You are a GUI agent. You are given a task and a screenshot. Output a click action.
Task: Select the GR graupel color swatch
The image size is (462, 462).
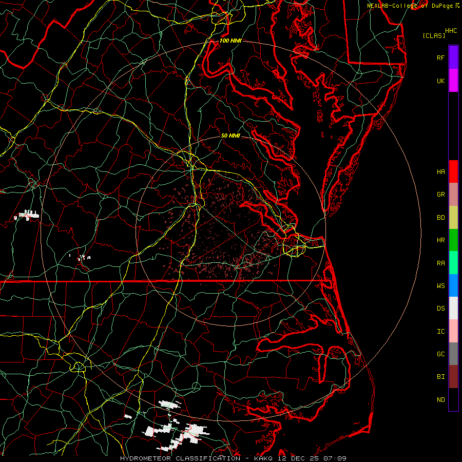[453, 194]
